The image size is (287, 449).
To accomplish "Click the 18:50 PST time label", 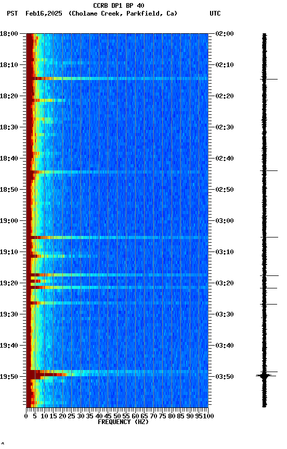I will click(x=9, y=190).
